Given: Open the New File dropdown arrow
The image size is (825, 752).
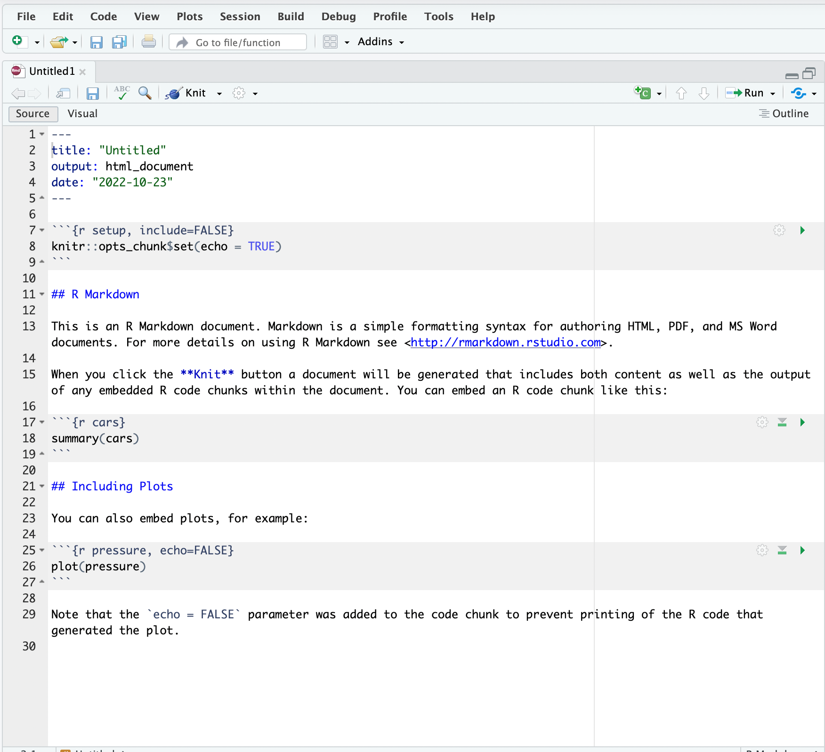Looking at the screenshot, I should [37, 42].
